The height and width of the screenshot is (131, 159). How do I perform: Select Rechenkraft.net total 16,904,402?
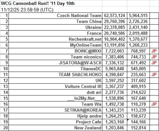click(115, 39)
